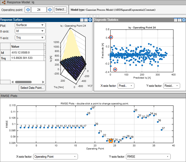Select RMSE point labeled 31
Image resolution: width=186 pixels, height=162 pixels.
pos(138,117)
